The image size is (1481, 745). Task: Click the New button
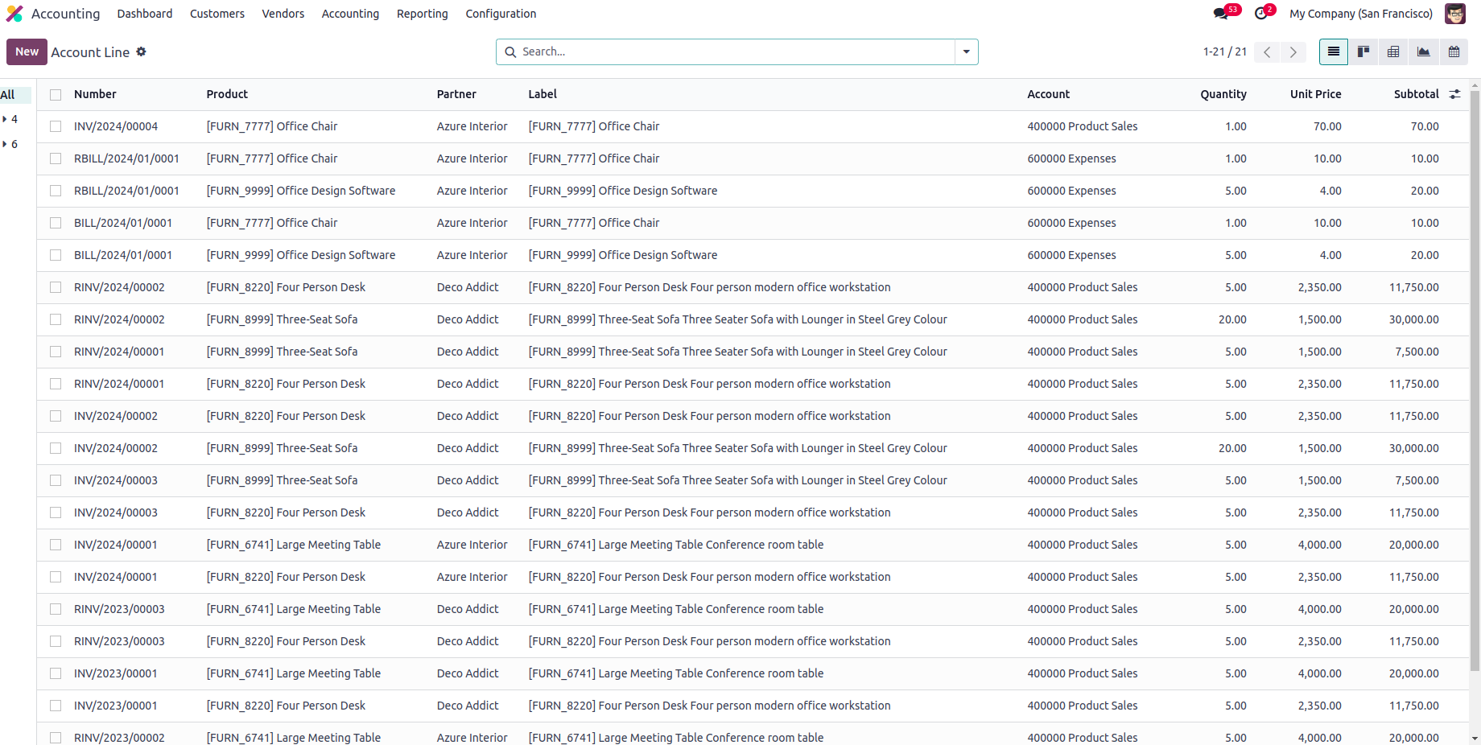[x=27, y=51]
